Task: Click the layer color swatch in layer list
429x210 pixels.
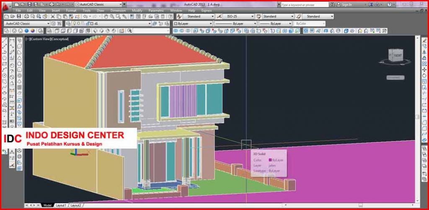Action: (x=91, y=24)
